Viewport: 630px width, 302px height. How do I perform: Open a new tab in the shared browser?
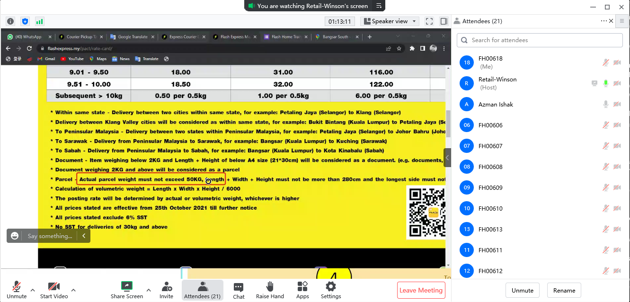point(370,37)
